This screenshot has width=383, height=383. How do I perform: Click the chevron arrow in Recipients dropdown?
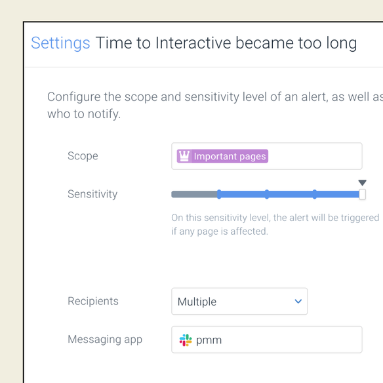point(298,302)
